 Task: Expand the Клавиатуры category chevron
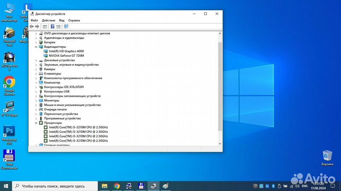36,74
